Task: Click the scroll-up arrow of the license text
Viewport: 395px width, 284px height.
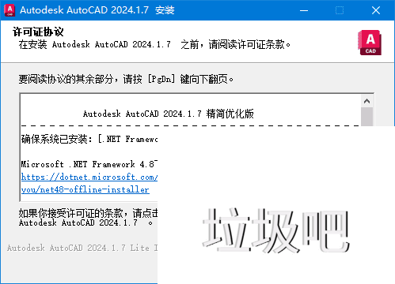Action: click(367, 101)
